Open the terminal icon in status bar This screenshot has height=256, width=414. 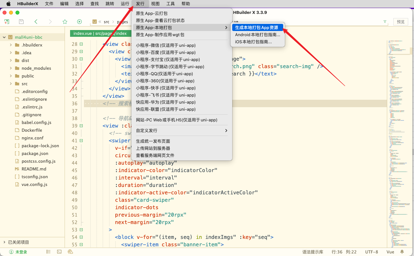click(59, 252)
